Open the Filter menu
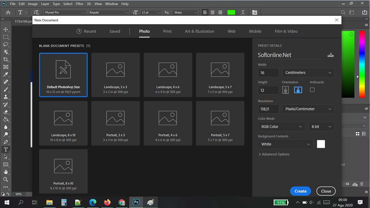Screen dimensions: 370x208 [79, 4]
